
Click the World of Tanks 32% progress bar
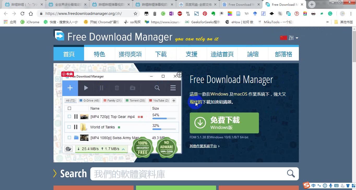click(x=164, y=129)
